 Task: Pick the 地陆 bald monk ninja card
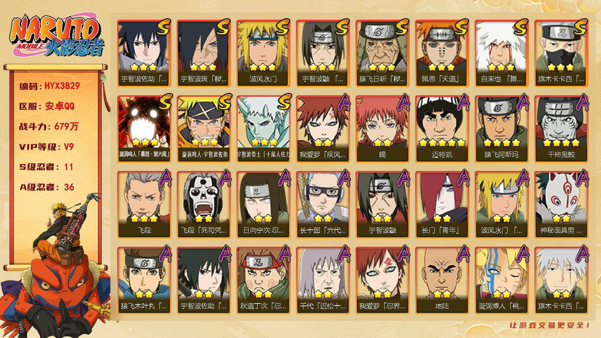coord(442,280)
